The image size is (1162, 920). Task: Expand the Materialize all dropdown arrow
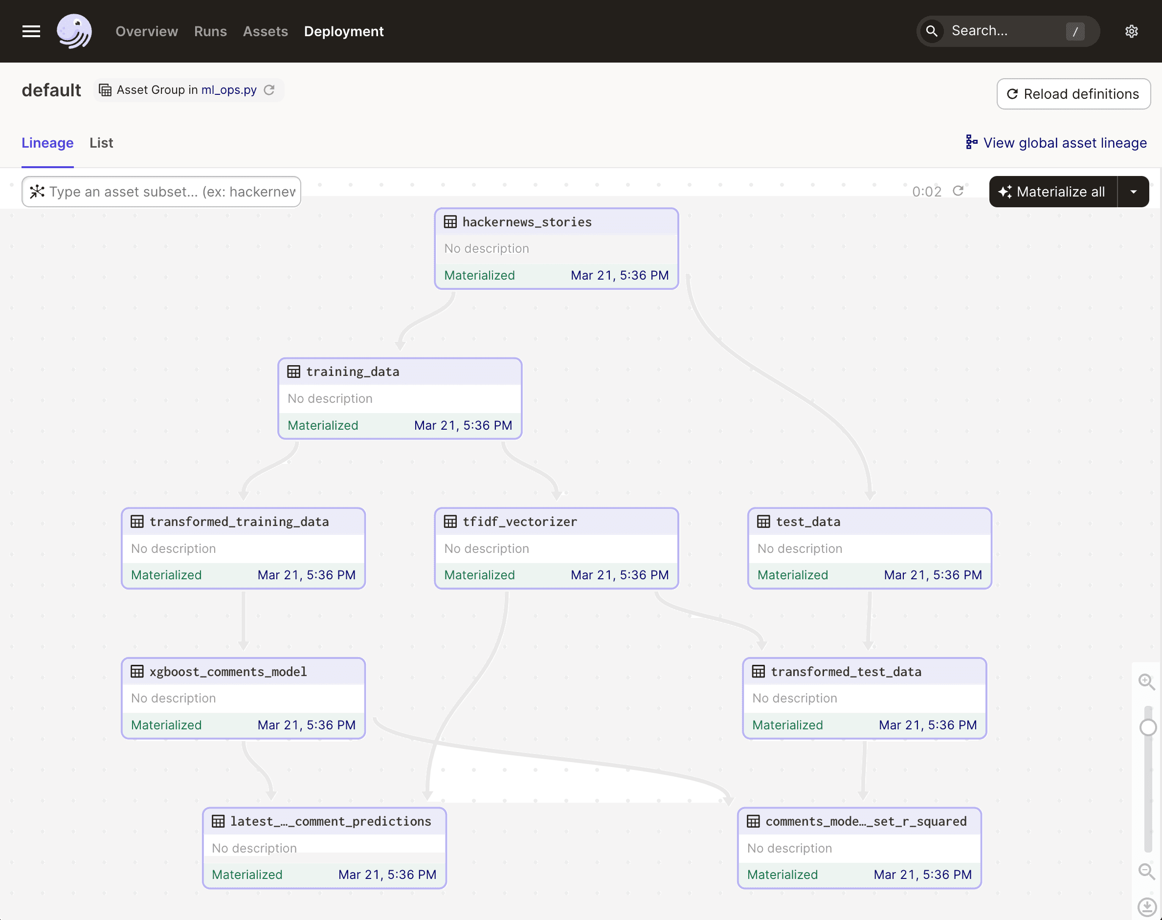tap(1134, 192)
